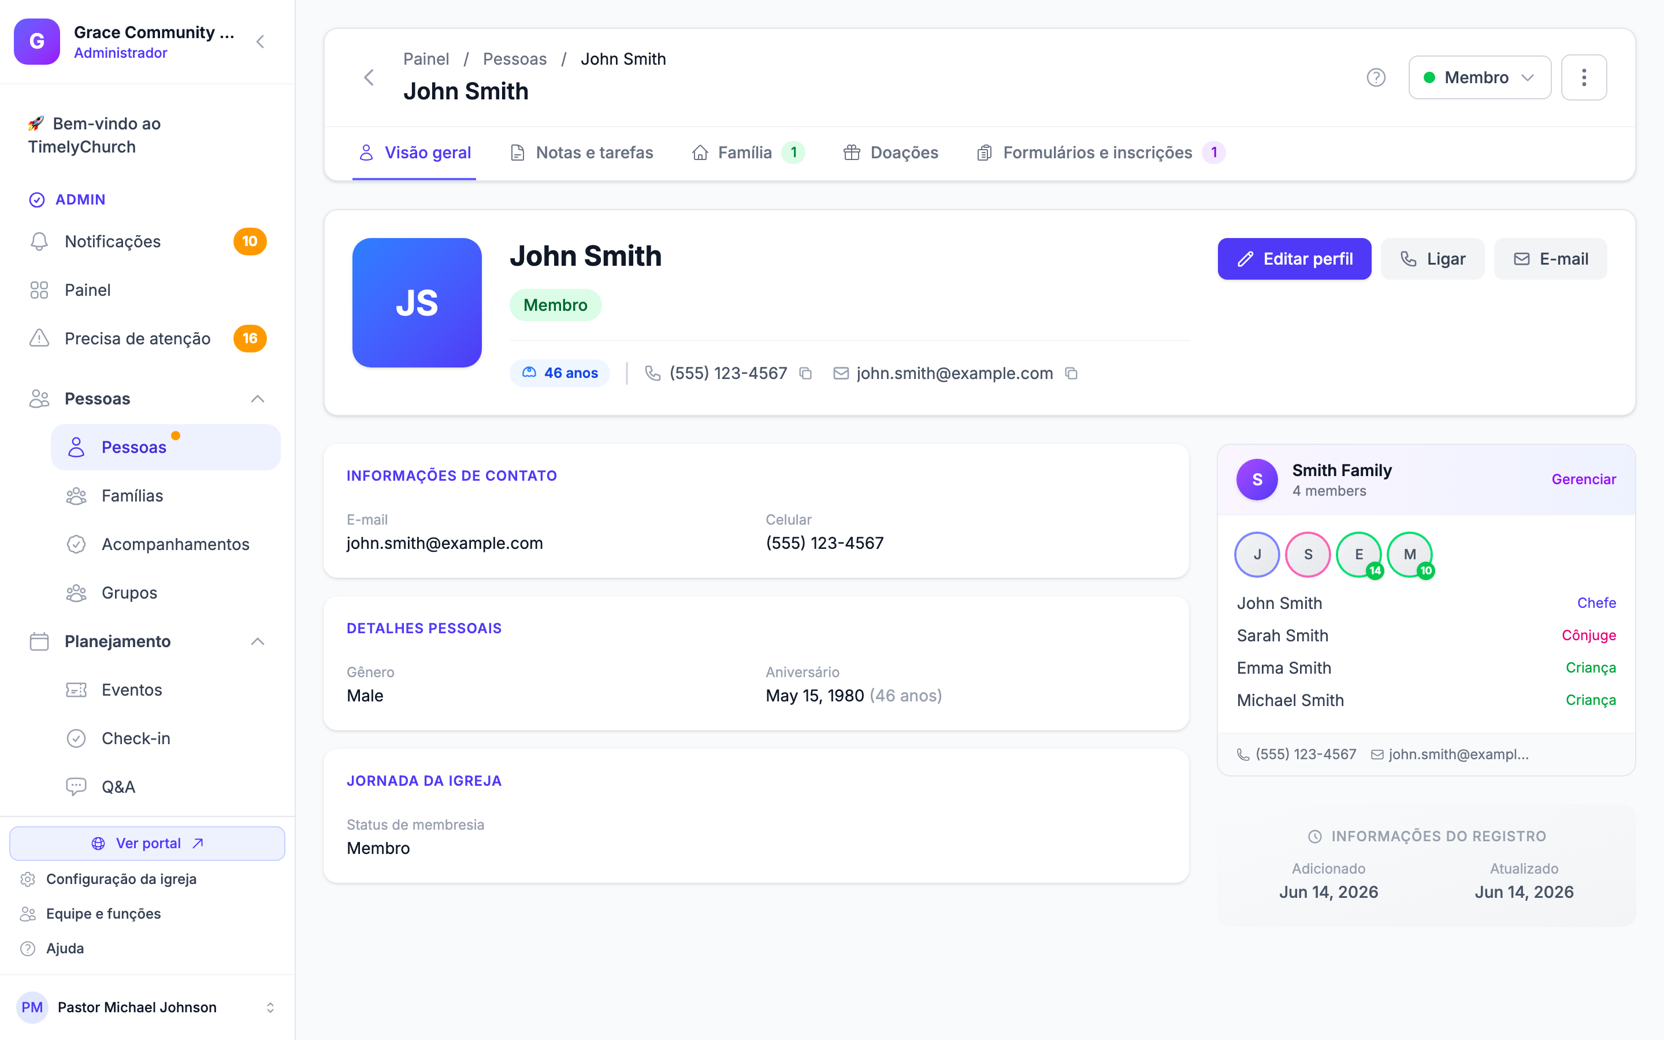
Task: Switch to the Notas e tarefas tab
Action: pos(582,153)
